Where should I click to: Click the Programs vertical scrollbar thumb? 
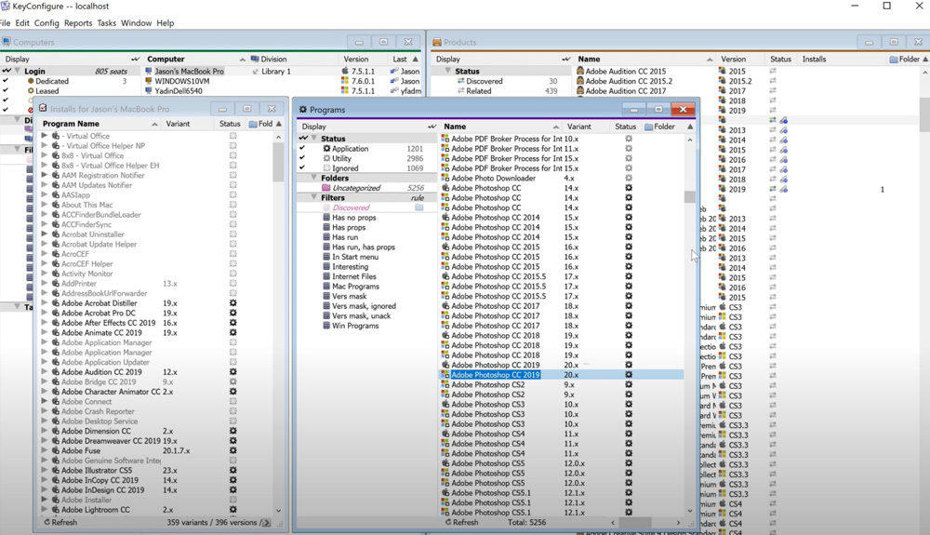[689, 197]
